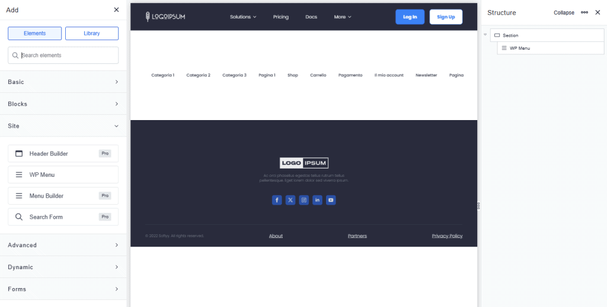Viewport: 607px width, 307px height.
Task: Click Collapse in the Structure panel
Action: (x=564, y=13)
